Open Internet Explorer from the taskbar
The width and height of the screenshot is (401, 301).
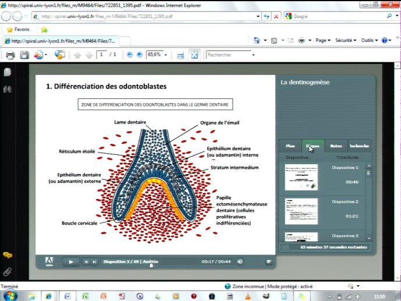pos(48,296)
